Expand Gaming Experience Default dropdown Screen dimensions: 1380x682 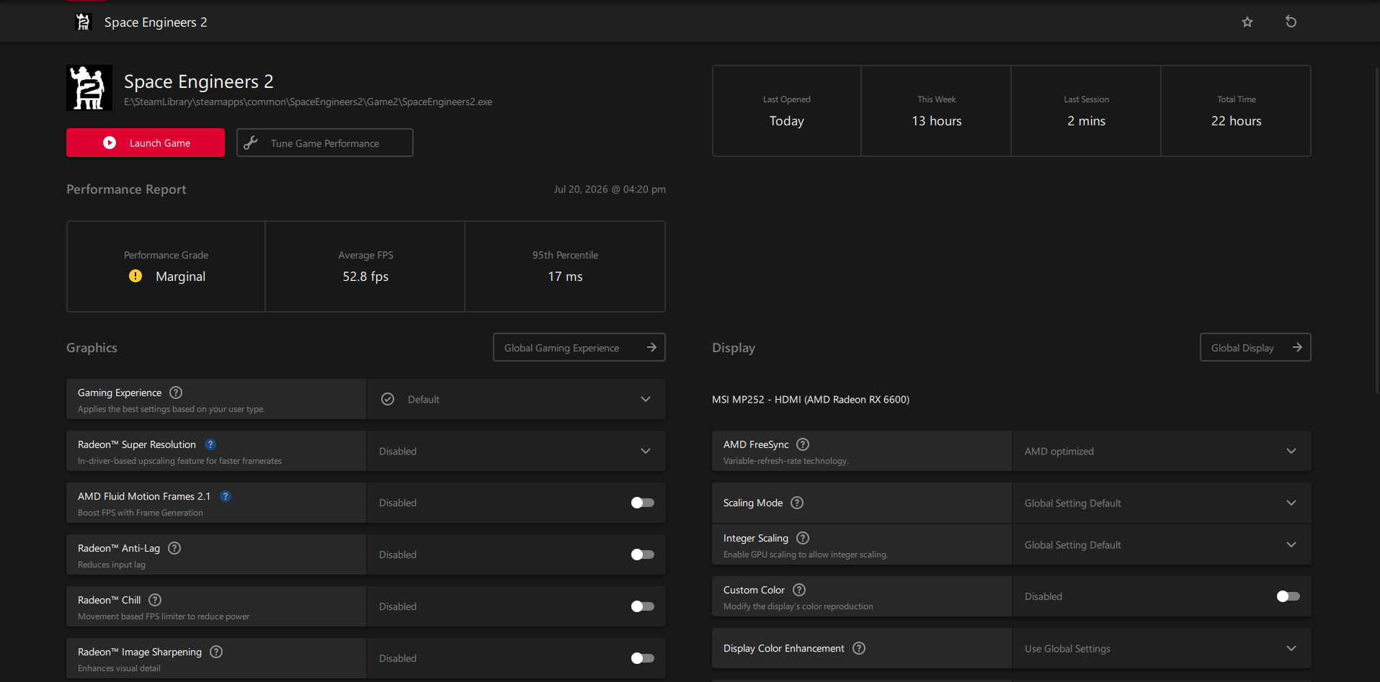(x=516, y=399)
